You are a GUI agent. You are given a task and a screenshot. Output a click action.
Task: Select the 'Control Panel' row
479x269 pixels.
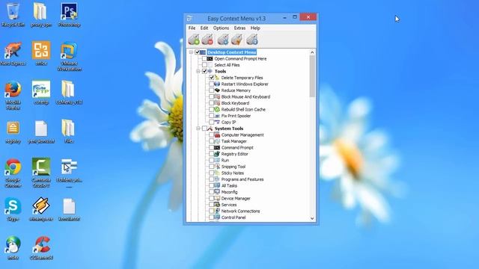pos(234,217)
